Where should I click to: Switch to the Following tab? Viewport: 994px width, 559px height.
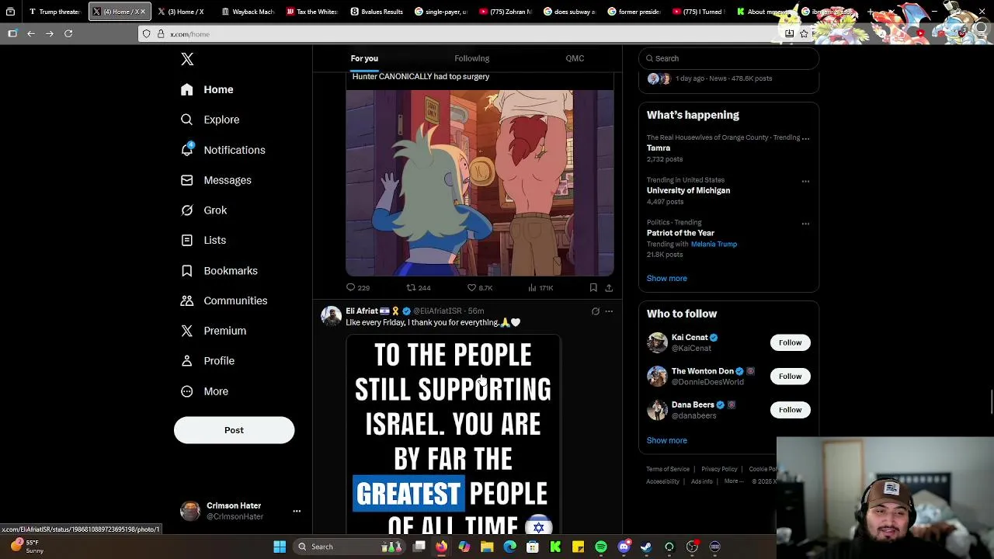tap(471, 58)
